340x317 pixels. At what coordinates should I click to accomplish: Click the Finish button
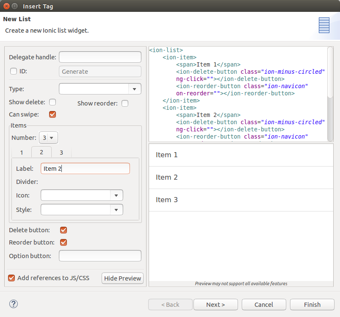click(312, 304)
